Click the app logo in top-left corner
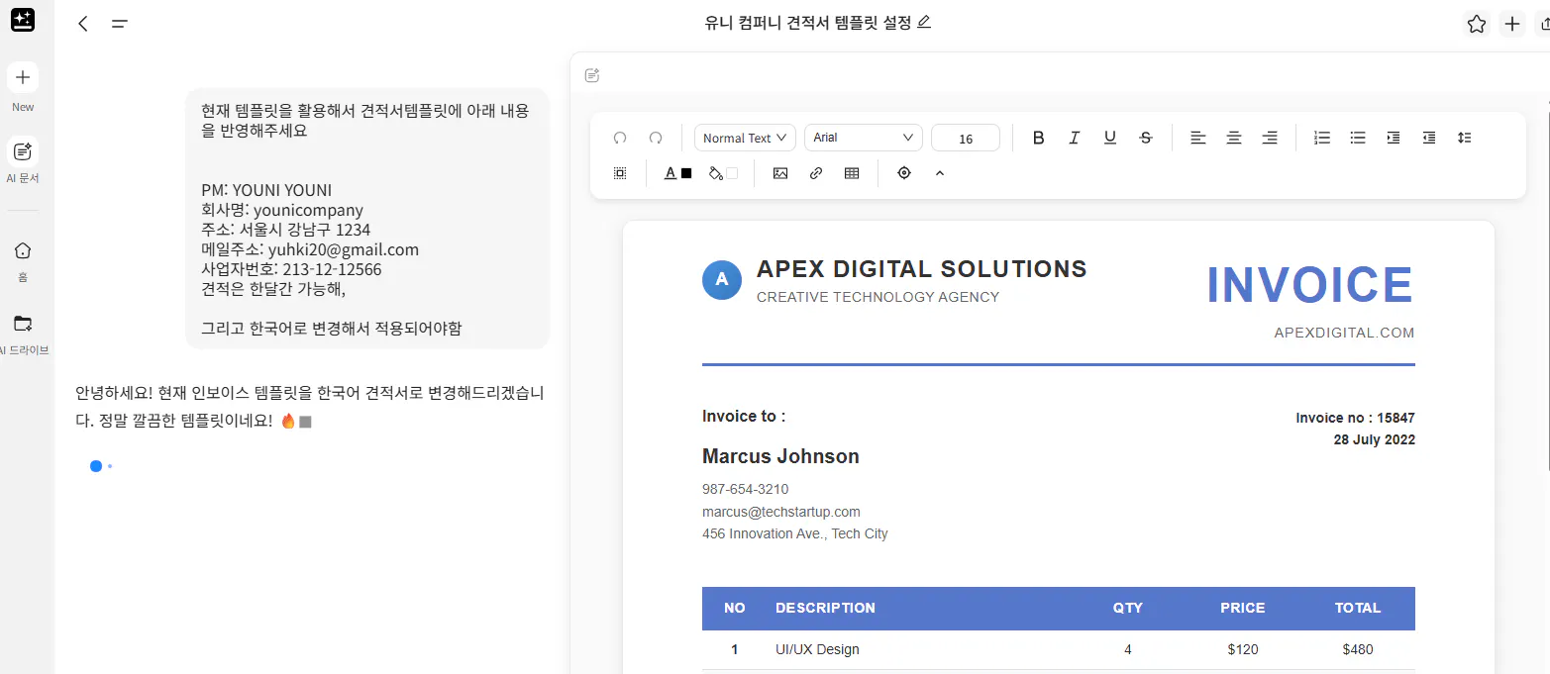 tap(23, 19)
